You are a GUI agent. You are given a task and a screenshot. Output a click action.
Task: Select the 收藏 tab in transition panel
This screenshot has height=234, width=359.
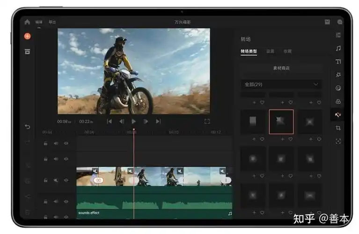click(287, 51)
